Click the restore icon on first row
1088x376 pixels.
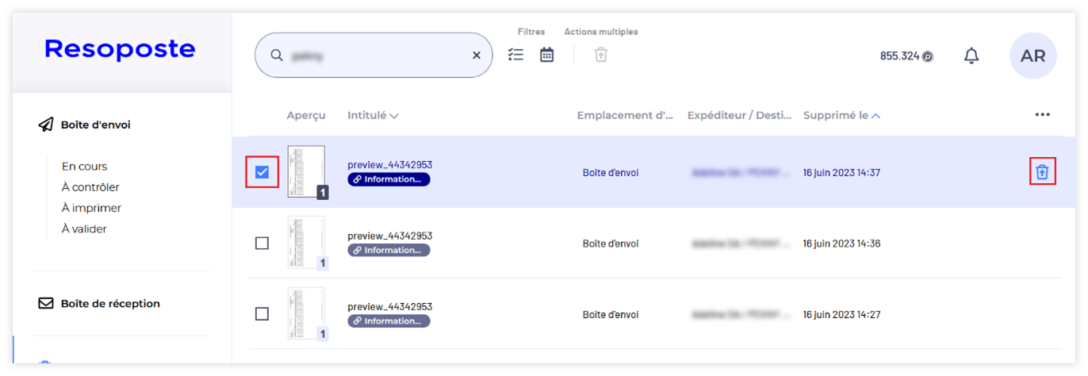click(x=1042, y=172)
